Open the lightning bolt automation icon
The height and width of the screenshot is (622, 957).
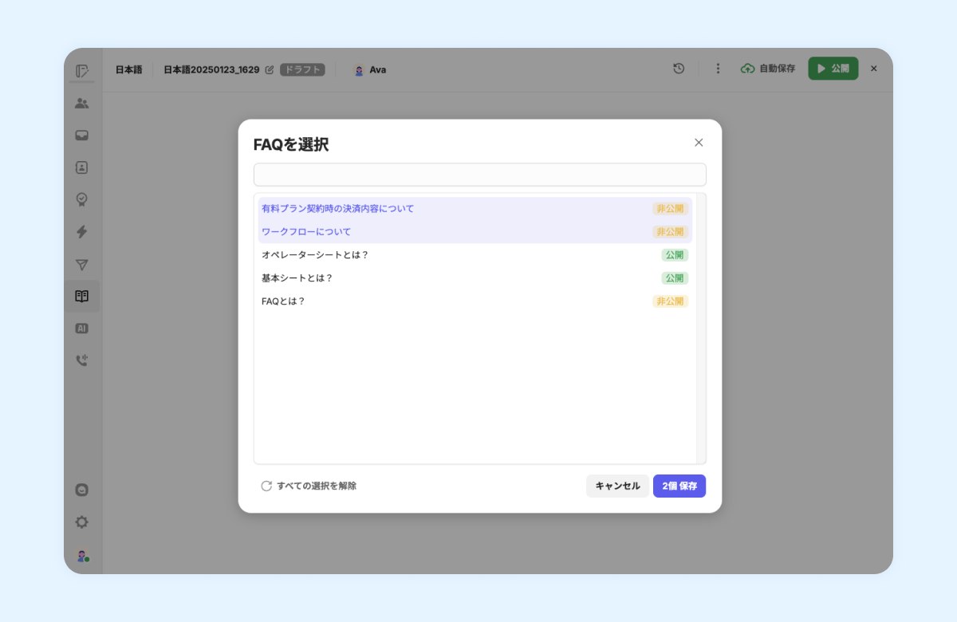tap(81, 232)
